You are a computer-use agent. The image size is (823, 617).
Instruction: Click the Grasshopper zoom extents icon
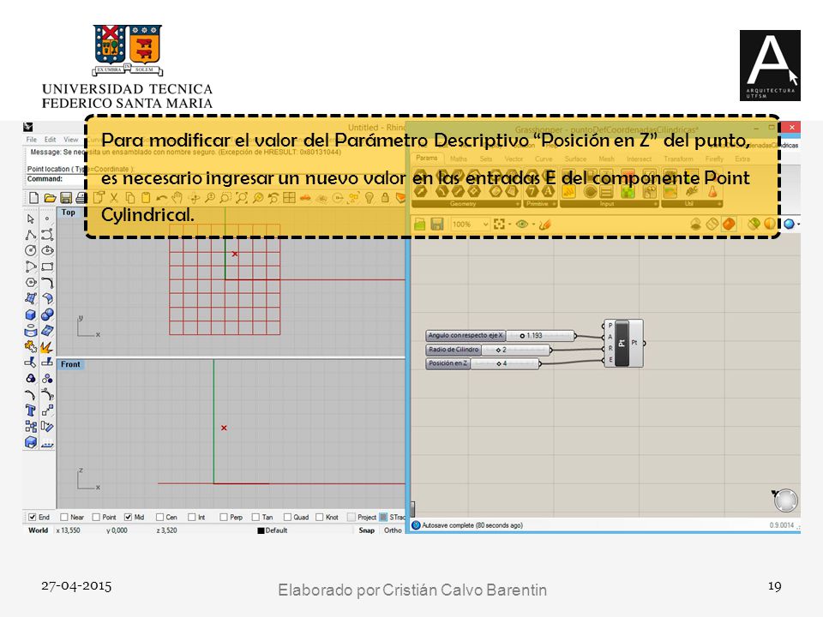click(499, 224)
